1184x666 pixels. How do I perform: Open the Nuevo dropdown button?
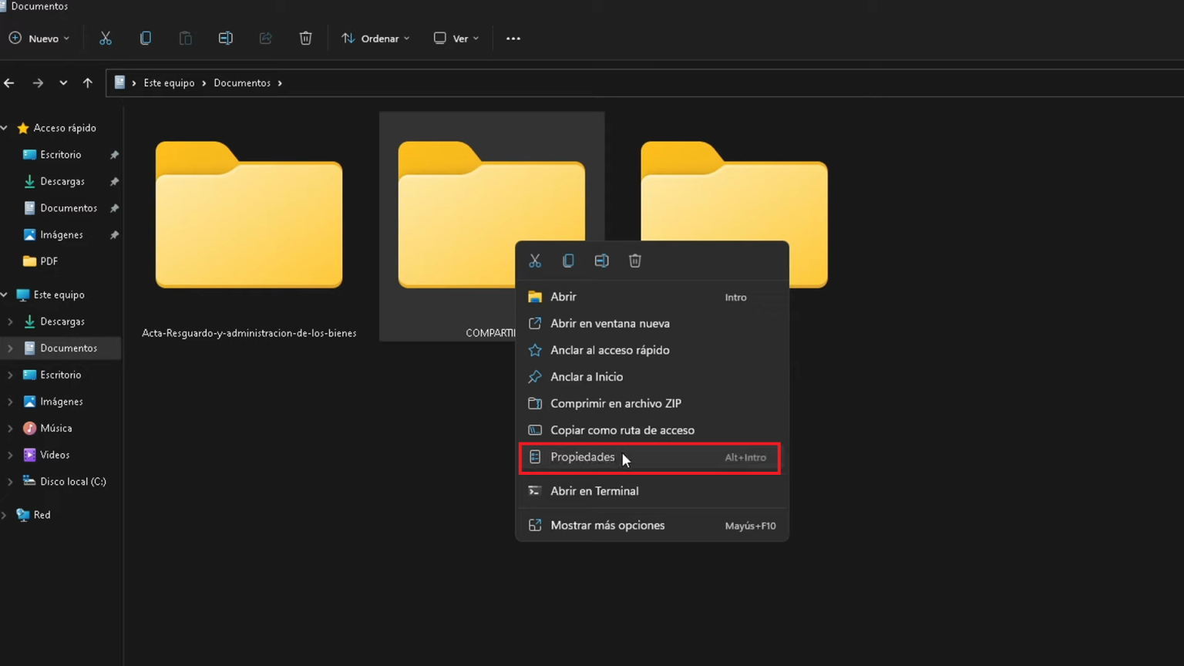[x=39, y=39]
